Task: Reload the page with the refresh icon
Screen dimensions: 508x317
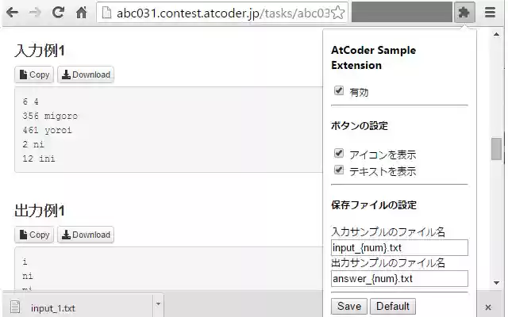Action: tap(58, 13)
